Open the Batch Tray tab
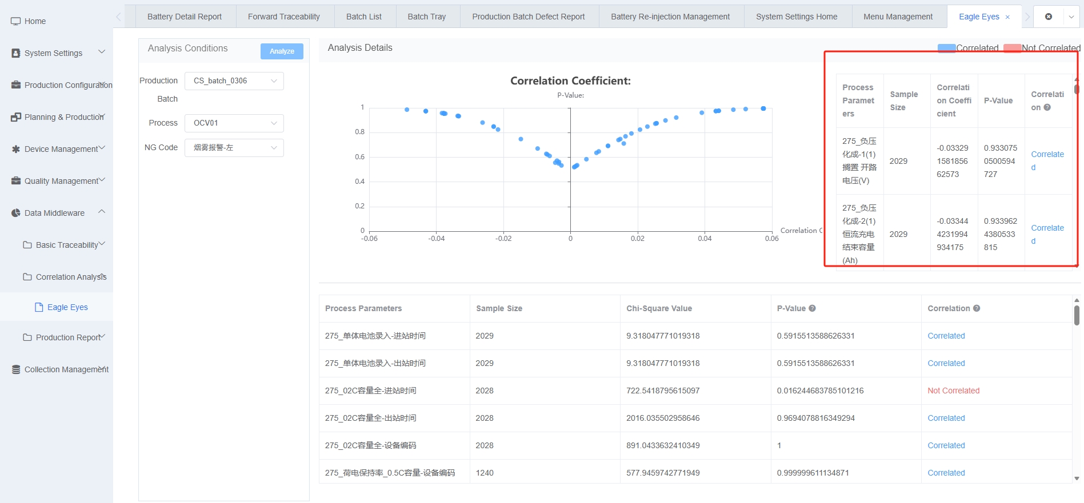 [x=427, y=17]
